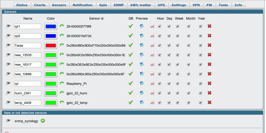Open purple graph icon for new_10686
The width and height of the screenshot is (266, 133).
[152, 74]
